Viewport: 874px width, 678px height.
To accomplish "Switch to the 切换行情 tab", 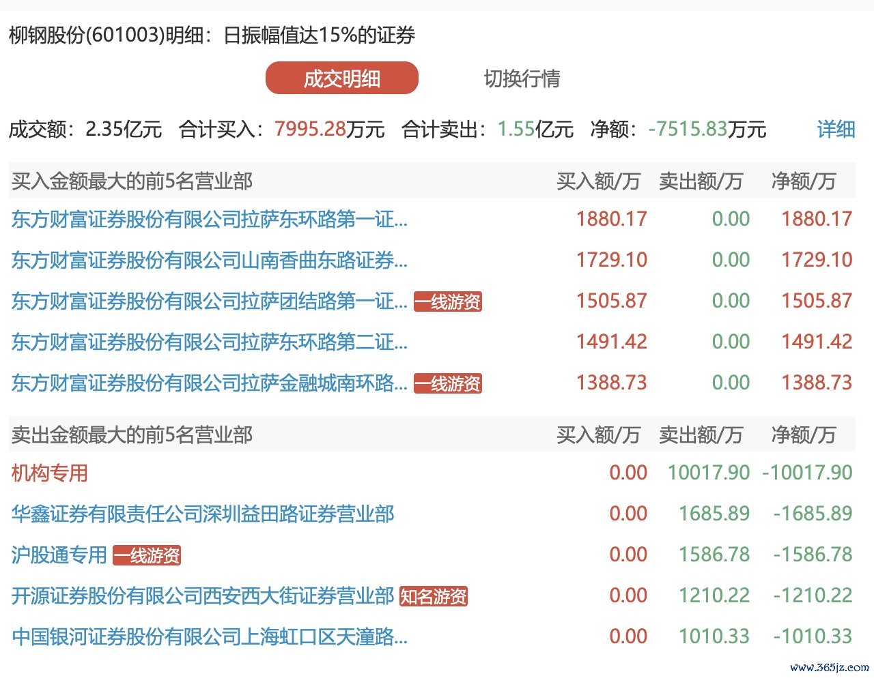I will (x=522, y=78).
